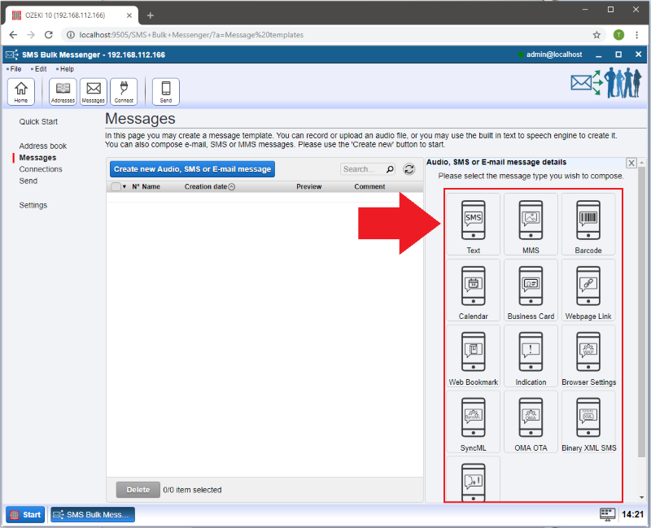Open the Help menu
Screen dimensions: 651x528
click(66, 69)
